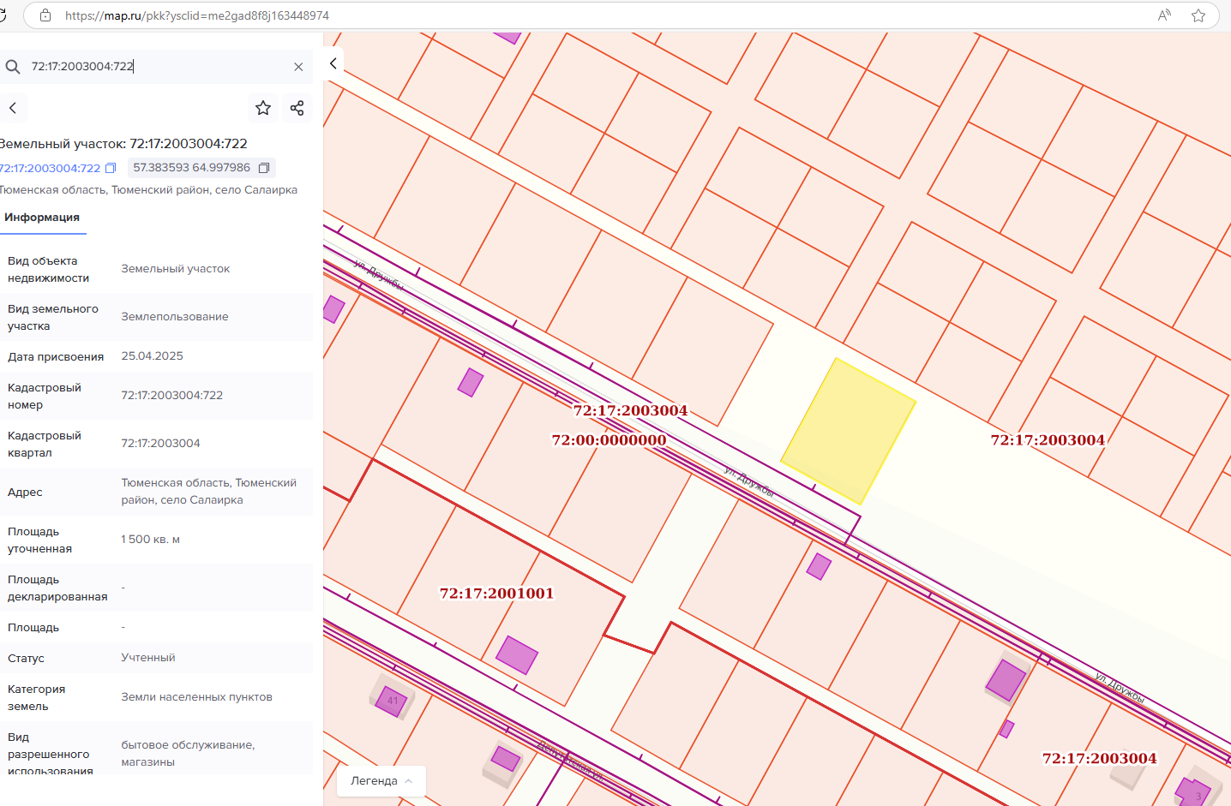The height and width of the screenshot is (806, 1231).
Task: Click the purple building numbered 41
Action: click(392, 701)
